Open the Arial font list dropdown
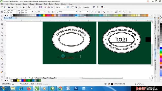162x91 pixels. click(76, 12)
